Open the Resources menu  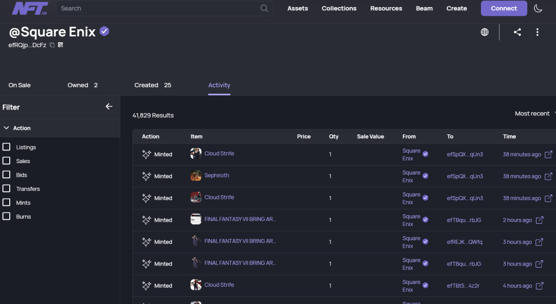point(386,9)
